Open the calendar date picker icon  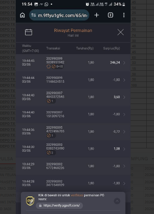click(x=29, y=32)
